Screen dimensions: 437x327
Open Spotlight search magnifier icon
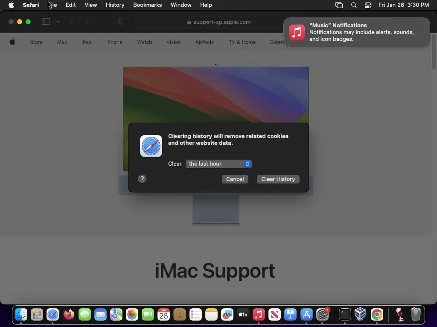354,5
